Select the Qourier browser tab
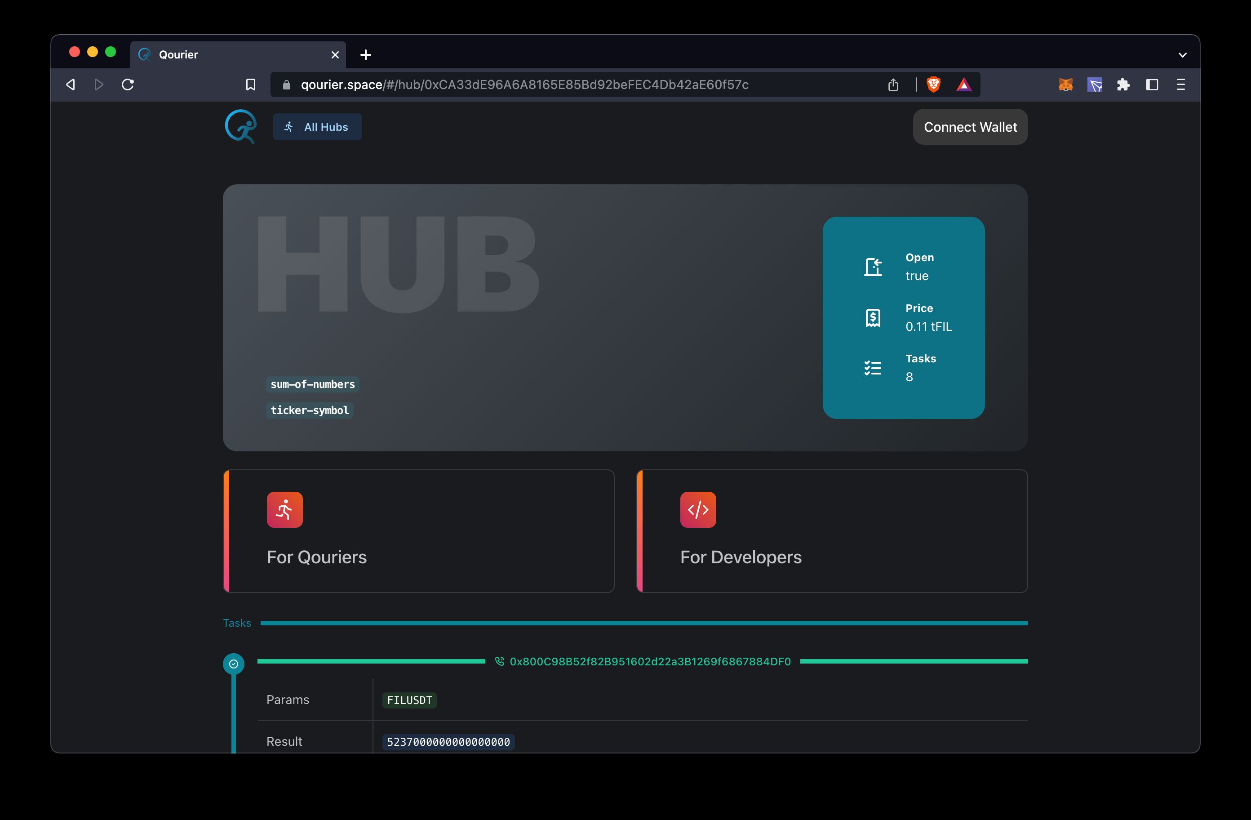This screenshot has width=1251, height=820. point(238,55)
